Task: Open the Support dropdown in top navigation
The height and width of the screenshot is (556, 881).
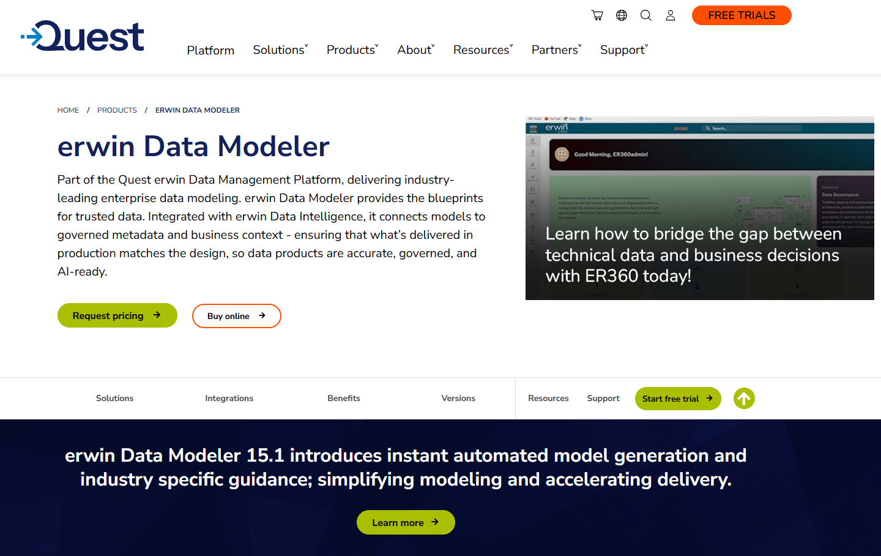Action: pyautogui.click(x=623, y=50)
